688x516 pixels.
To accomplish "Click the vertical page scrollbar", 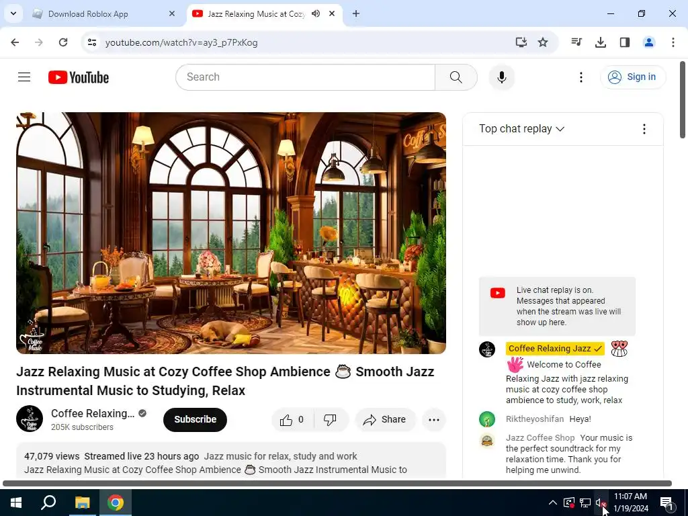I will tap(683, 100).
